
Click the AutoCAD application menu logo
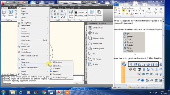click(3, 3)
